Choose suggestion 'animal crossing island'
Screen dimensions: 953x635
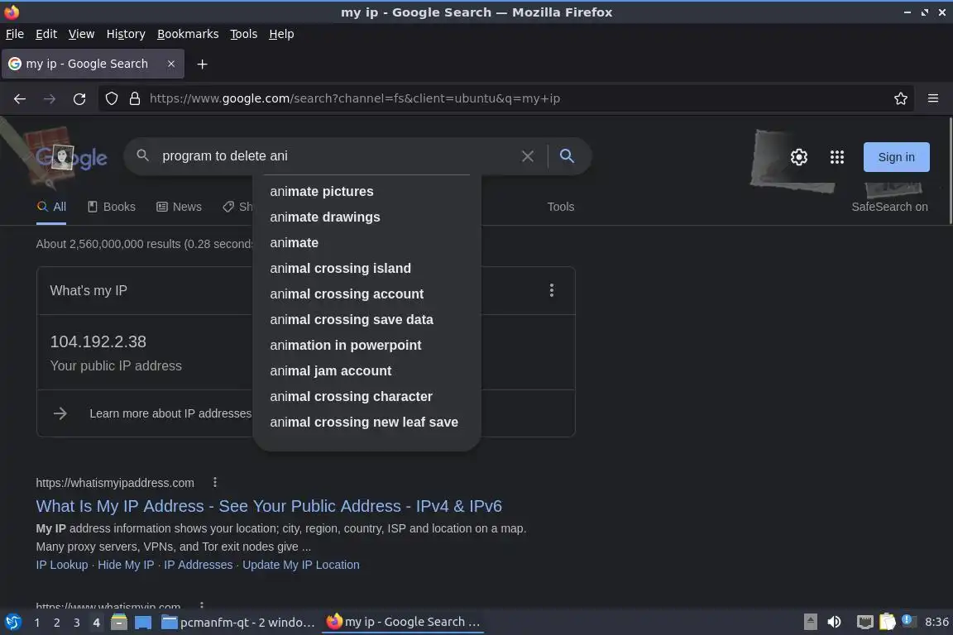coord(366,268)
